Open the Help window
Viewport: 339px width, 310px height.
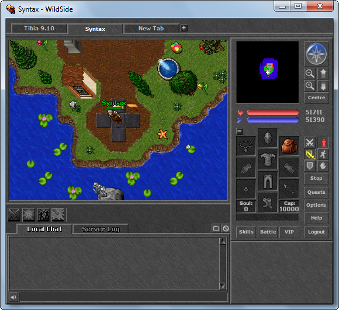(x=316, y=218)
